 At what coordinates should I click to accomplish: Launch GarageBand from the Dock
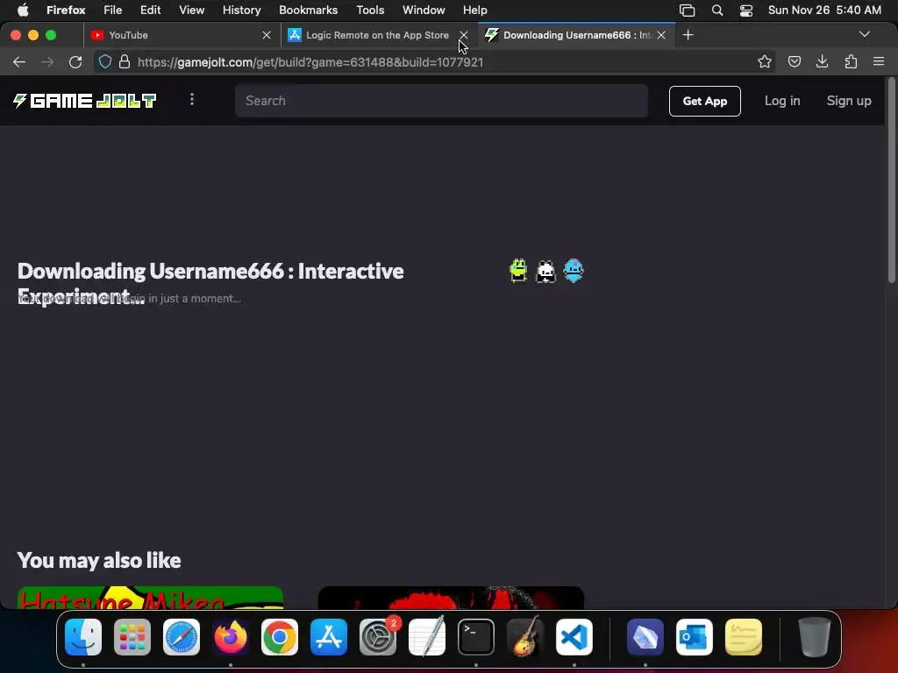525,637
